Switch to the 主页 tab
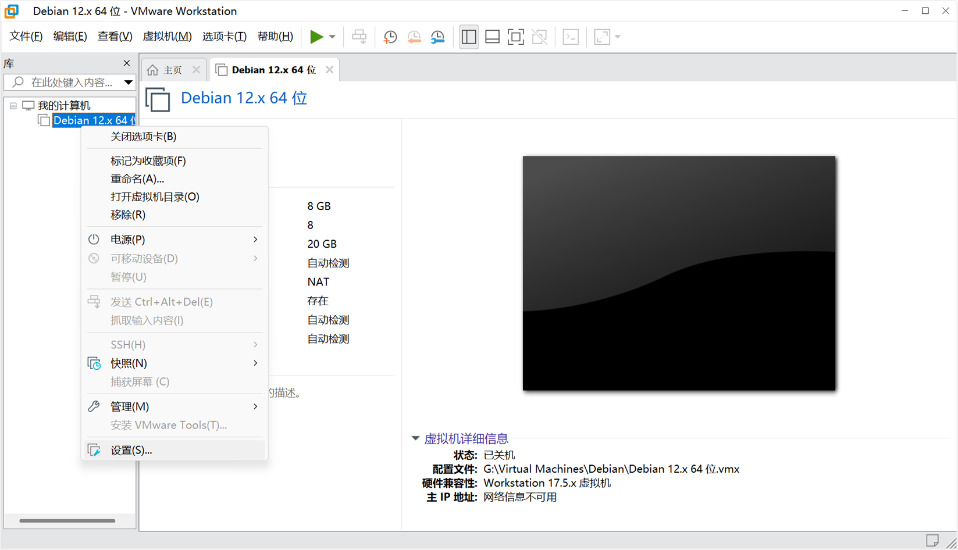The image size is (958, 550). click(x=173, y=69)
